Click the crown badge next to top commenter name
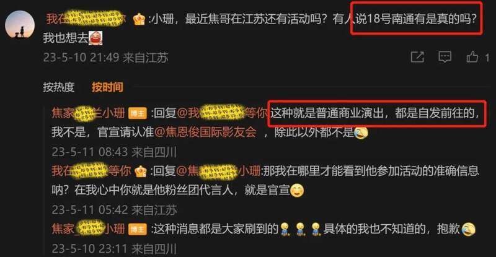The width and height of the screenshot is (496, 257). pyautogui.click(x=139, y=20)
